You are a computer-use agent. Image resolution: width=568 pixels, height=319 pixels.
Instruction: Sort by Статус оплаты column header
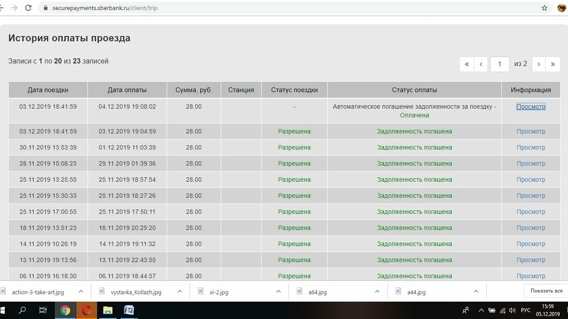414,90
